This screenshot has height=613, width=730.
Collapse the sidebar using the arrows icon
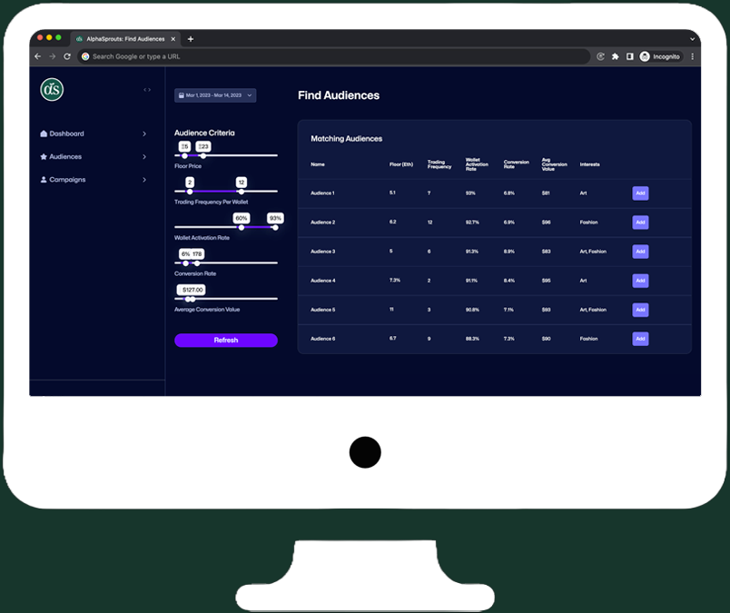[147, 89]
